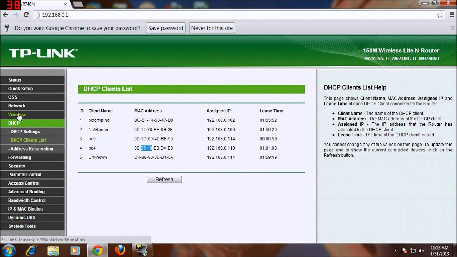Refresh the DHCP Clients List

[x=164, y=180]
